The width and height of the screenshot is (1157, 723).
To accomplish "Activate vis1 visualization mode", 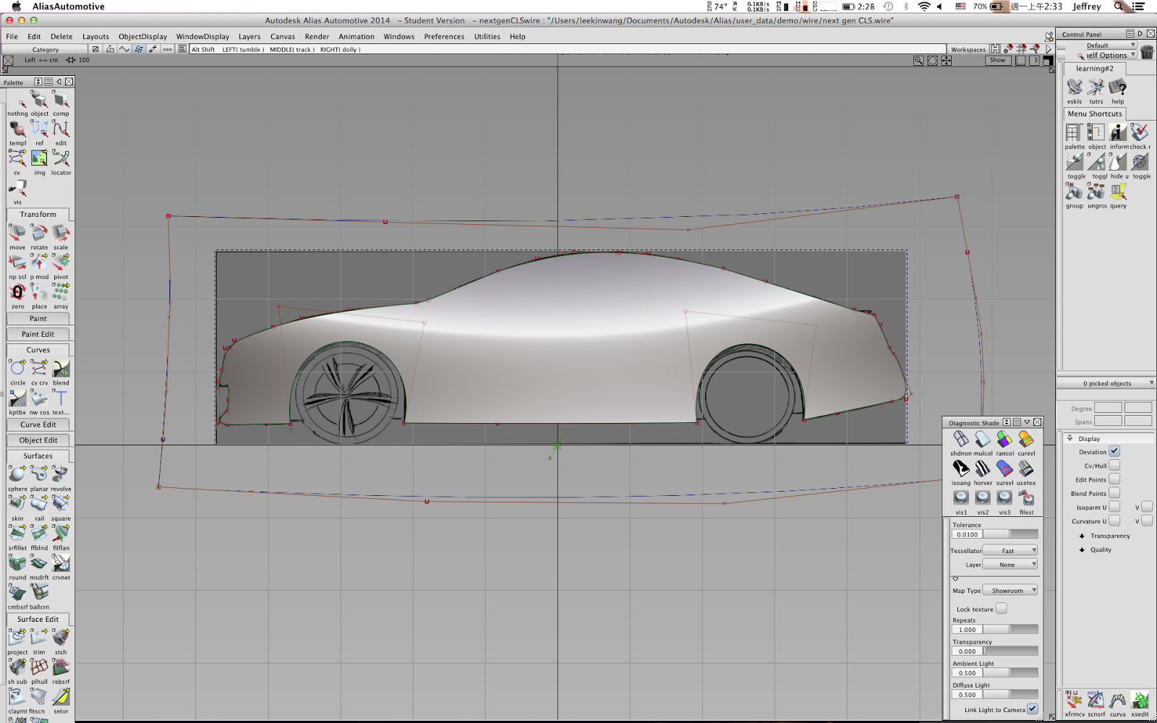I will pos(961,497).
